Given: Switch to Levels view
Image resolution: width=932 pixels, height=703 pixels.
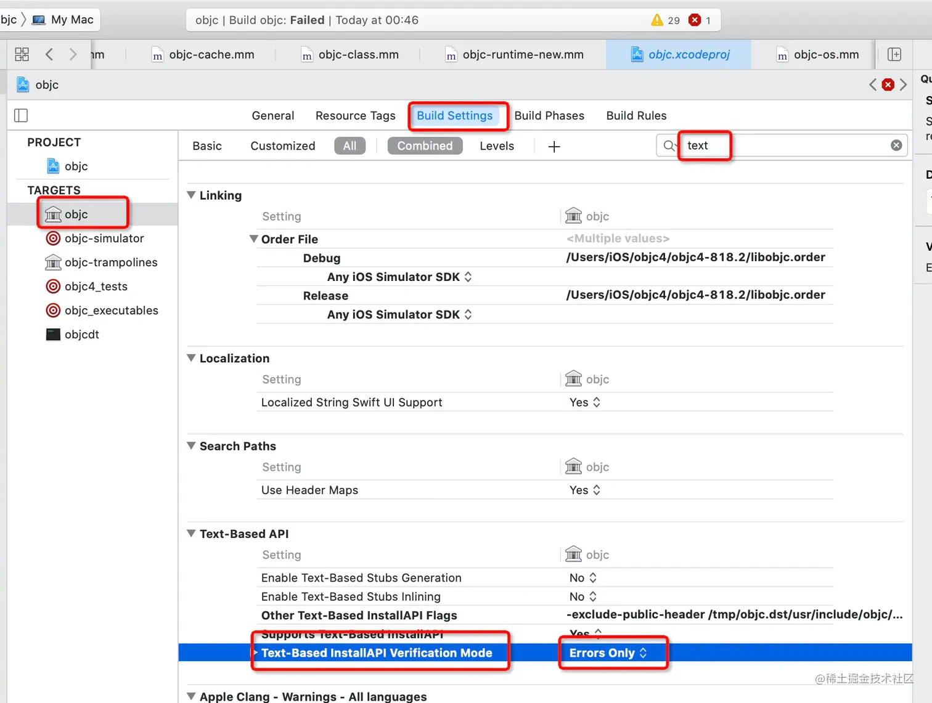Looking at the screenshot, I should 497,146.
